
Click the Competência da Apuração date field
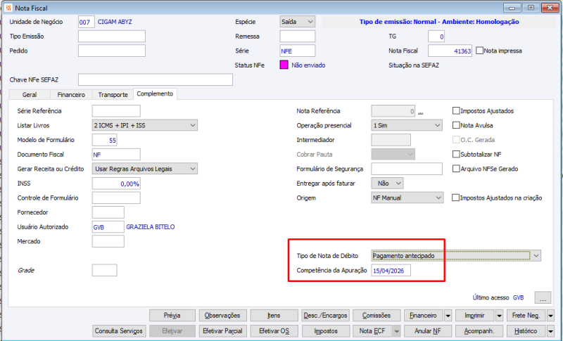pyautogui.click(x=391, y=271)
